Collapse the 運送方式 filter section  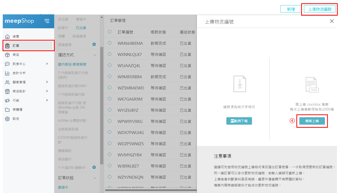click(95, 55)
